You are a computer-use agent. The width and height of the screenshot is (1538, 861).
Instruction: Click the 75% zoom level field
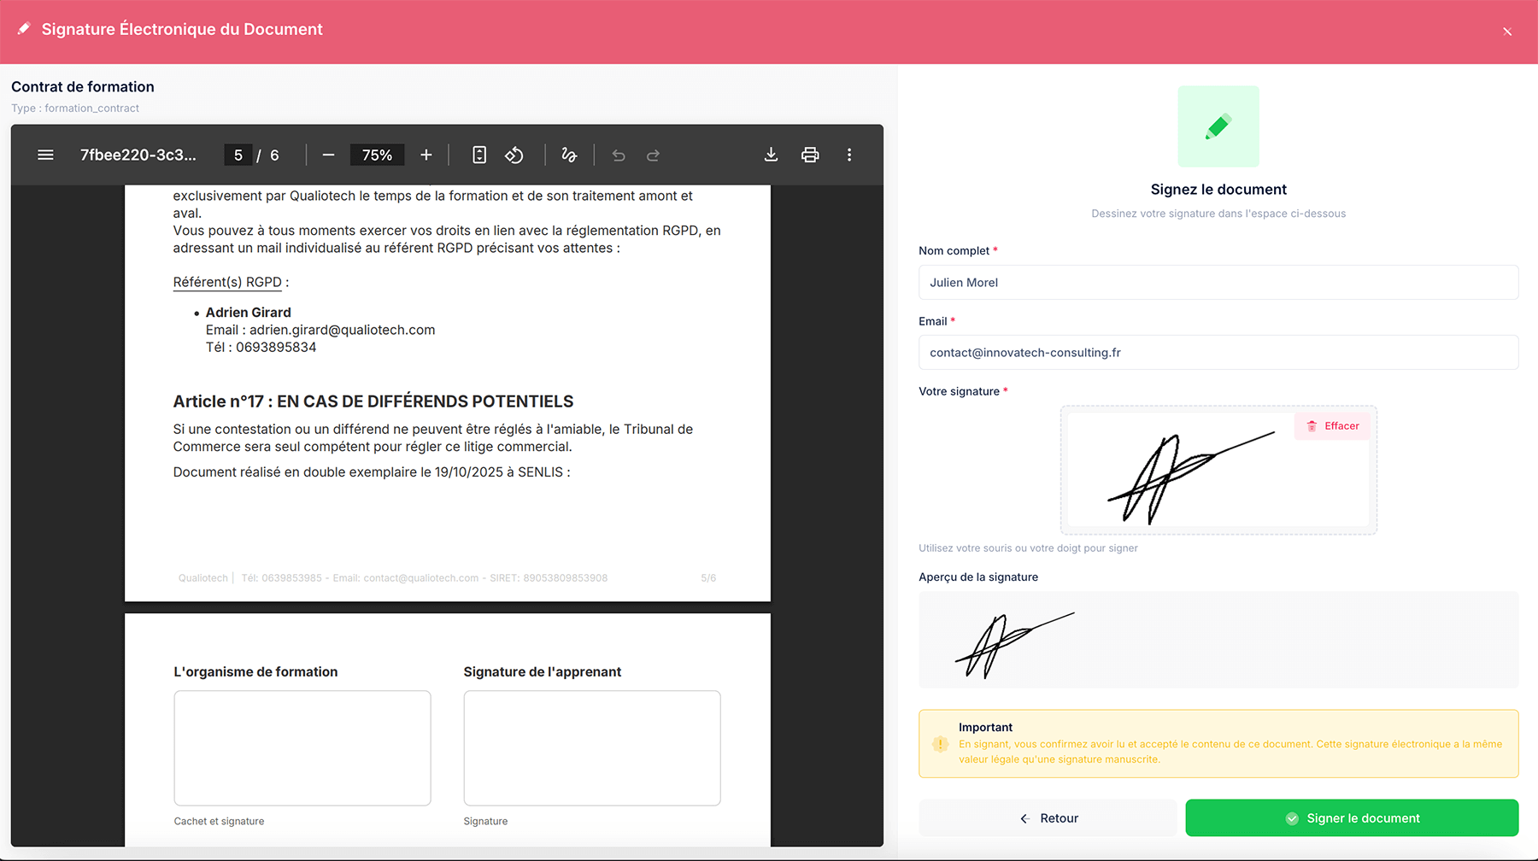[x=377, y=155]
